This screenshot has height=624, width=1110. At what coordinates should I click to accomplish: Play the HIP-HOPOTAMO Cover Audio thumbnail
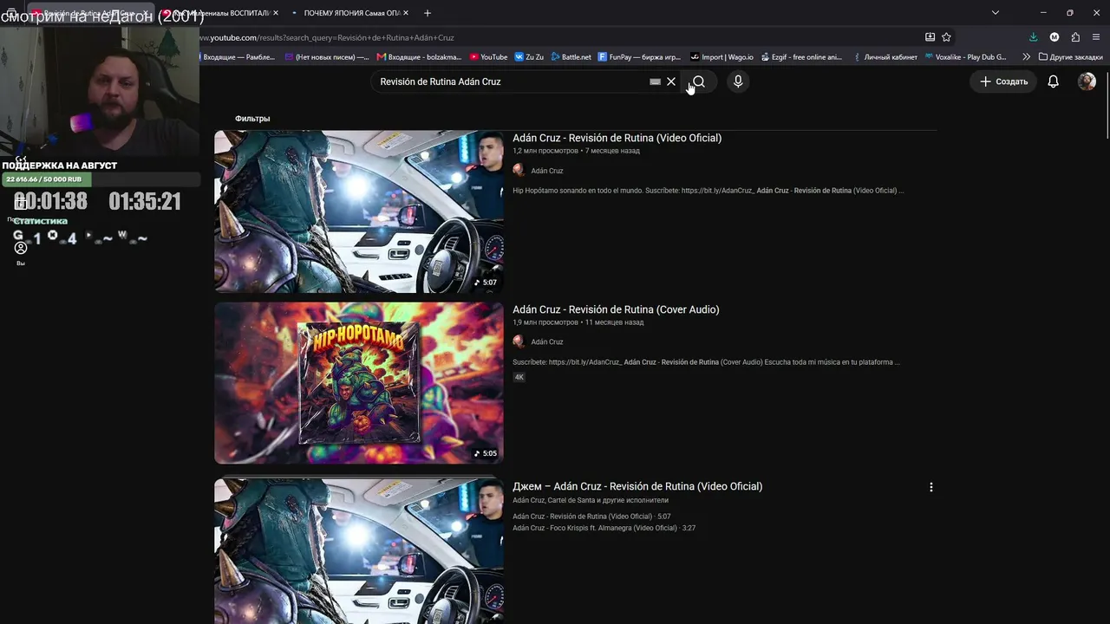coord(359,383)
